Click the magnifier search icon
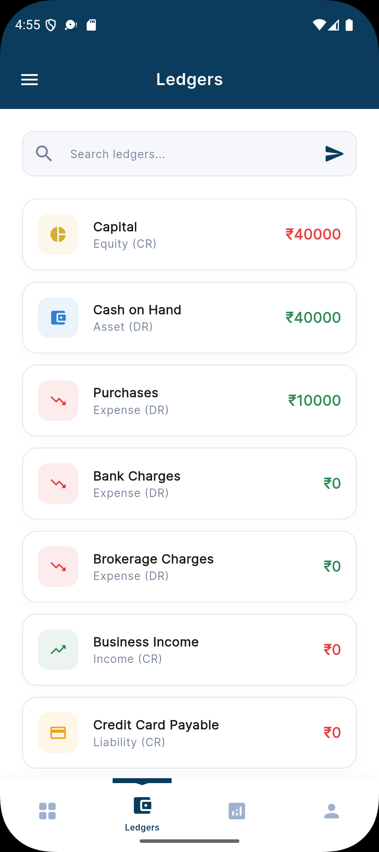The height and width of the screenshot is (852, 379). coord(44,154)
